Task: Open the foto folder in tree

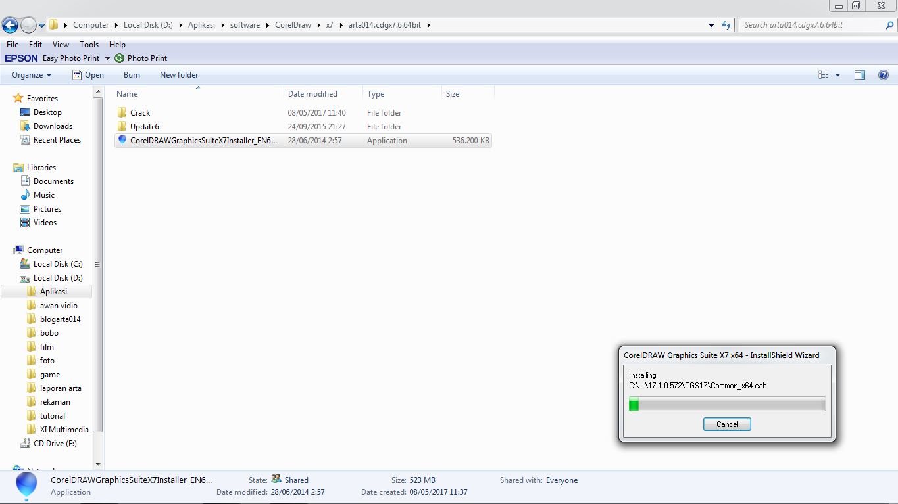Action: [47, 361]
